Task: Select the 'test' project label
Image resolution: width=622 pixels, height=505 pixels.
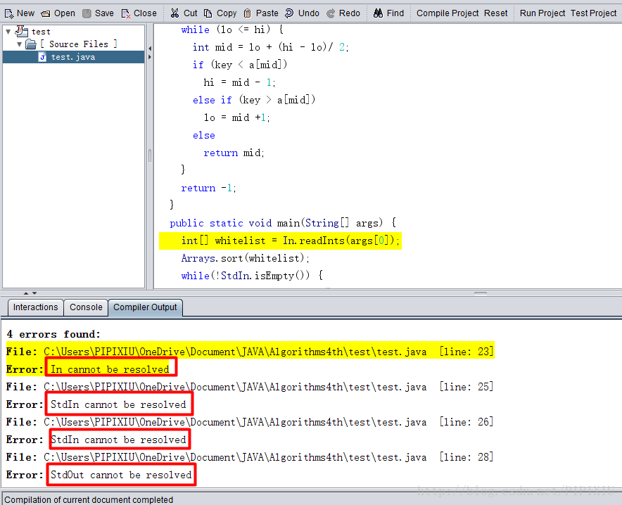Action: pyautogui.click(x=41, y=32)
